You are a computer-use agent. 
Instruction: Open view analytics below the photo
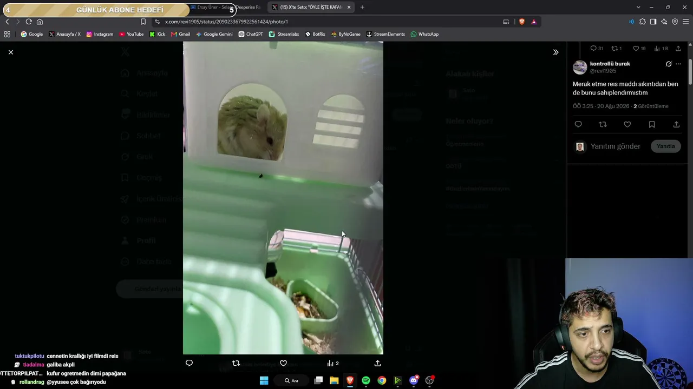click(x=333, y=363)
